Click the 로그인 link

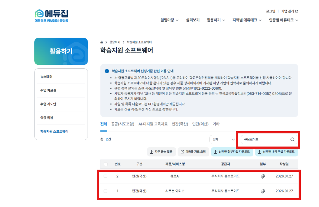click(x=270, y=11)
